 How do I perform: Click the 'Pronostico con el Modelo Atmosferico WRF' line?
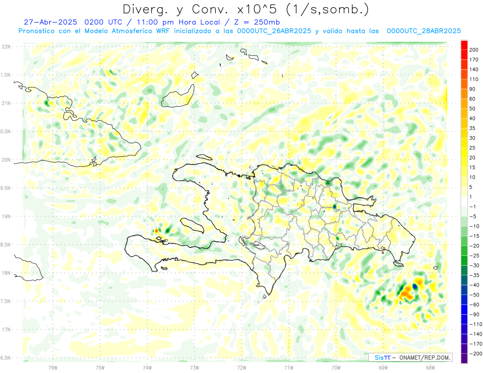tap(95, 31)
